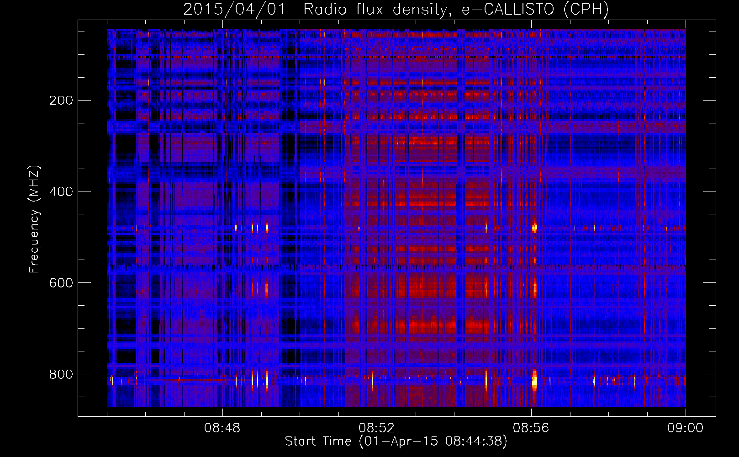Click the 09:00 time tick label
Viewport: 739px width, 457px height.
click(x=686, y=428)
